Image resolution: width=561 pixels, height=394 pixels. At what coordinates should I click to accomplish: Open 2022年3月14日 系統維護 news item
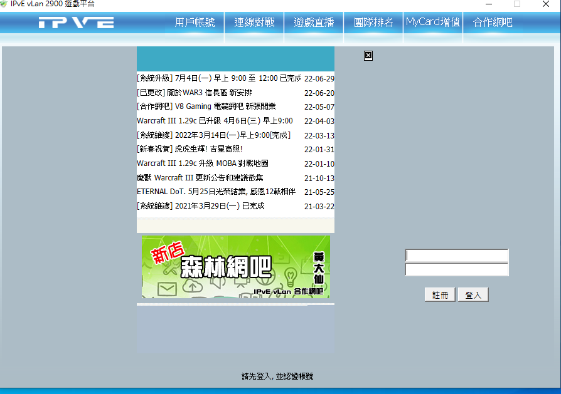pyautogui.click(x=213, y=135)
